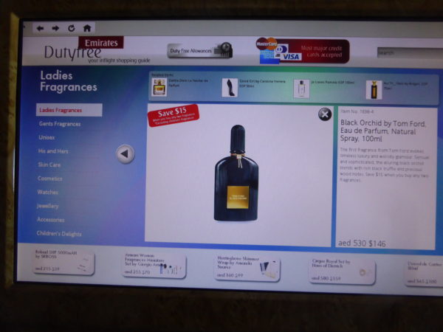The image size is (443, 332).
Task: Open Good Girl by Carolina Herrera link
Action: [262, 83]
